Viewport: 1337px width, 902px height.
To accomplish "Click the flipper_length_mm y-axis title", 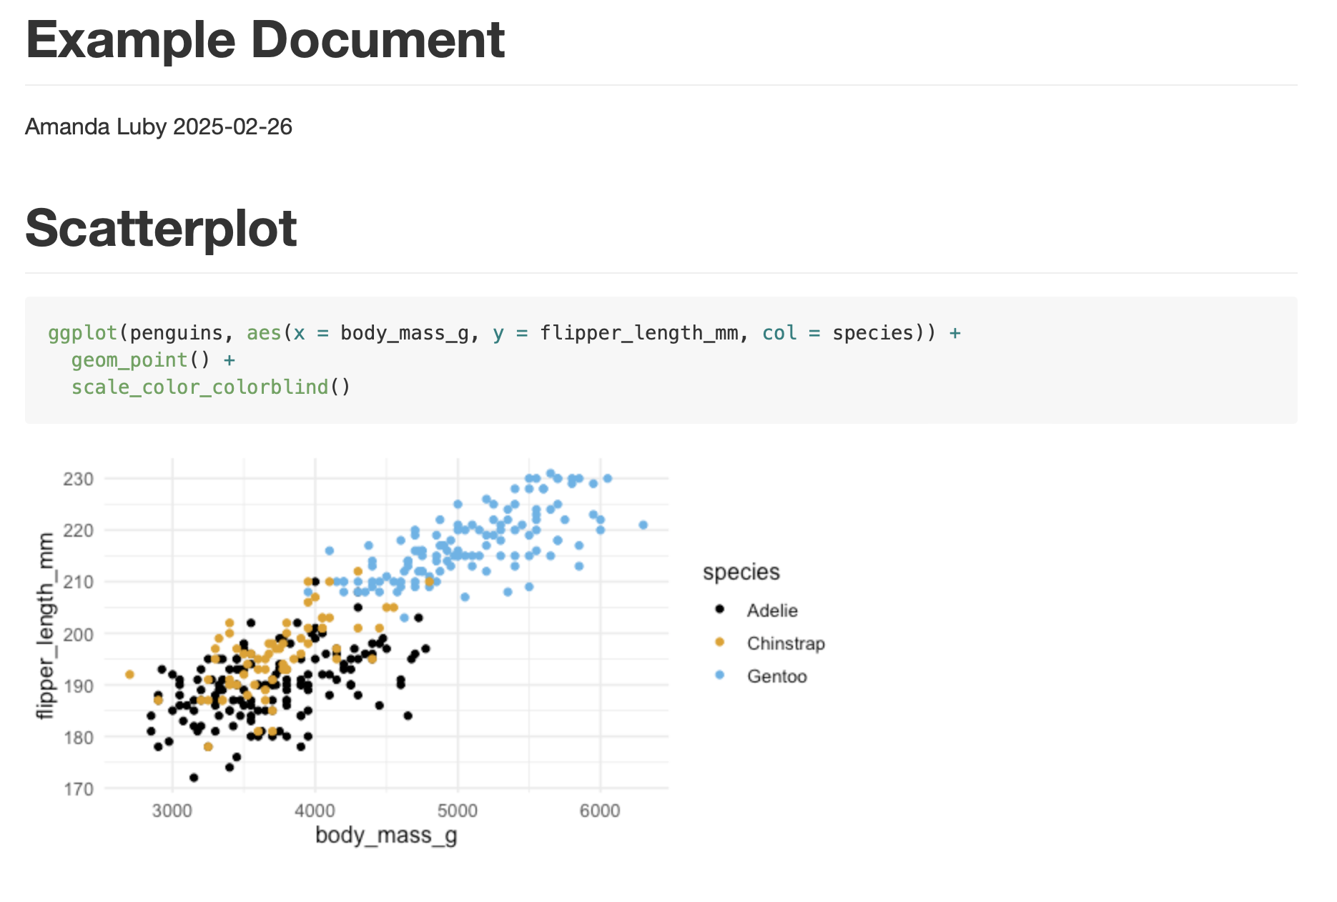I will (46, 625).
